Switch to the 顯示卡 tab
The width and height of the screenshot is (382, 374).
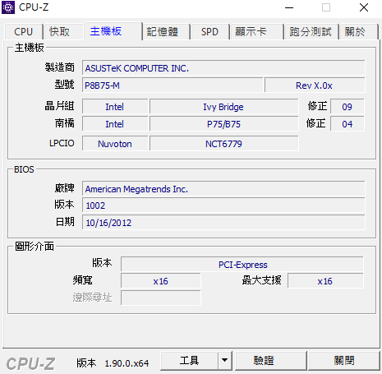pyautogui.click(x=257, y=32)
